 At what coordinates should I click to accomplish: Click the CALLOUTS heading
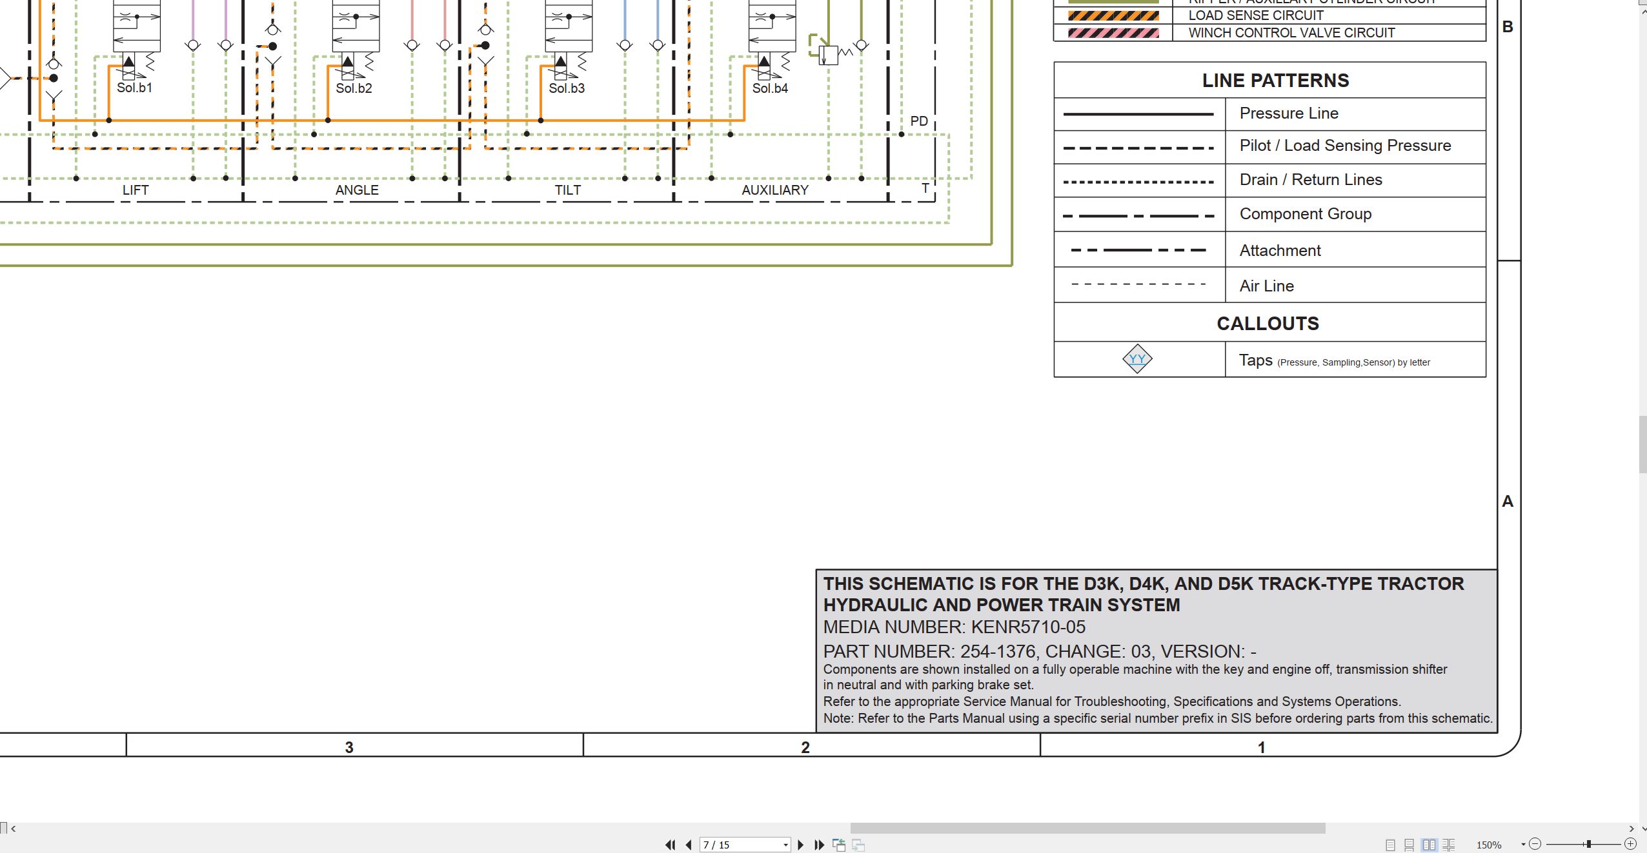pos(1268,324)
